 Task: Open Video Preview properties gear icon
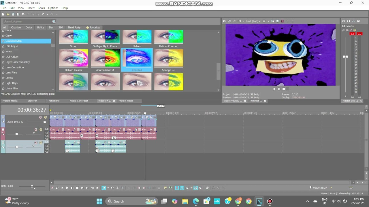(224, 21)
